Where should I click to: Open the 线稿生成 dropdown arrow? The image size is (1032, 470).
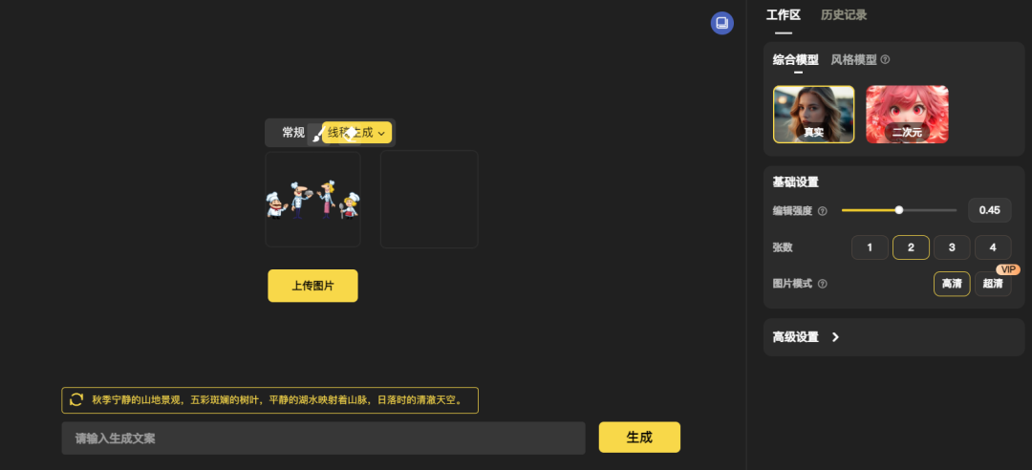381,134
